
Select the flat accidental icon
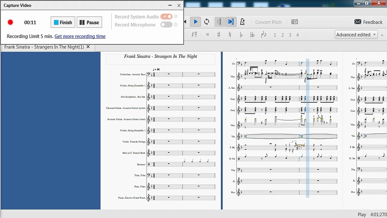click(241, 35)
